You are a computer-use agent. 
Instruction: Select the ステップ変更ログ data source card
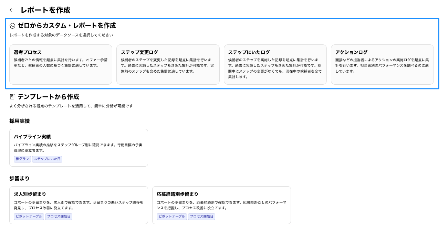tap(168, 64)
